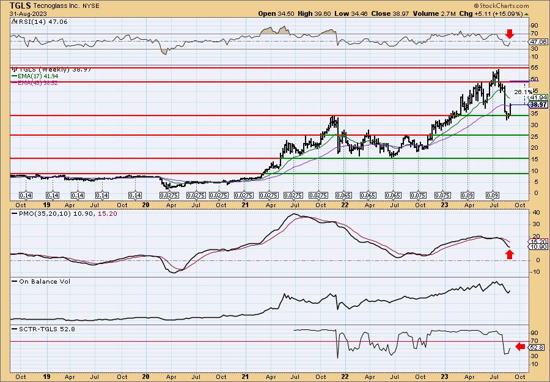Click the -10 level on PMO axis
Image resolution: width=550 pixels, height=382 pixels.
pos(535,272)
